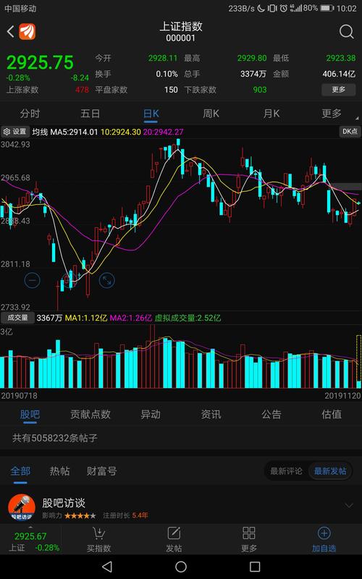Tap the 成交量 indicator button
This screenshot has width=362, height=579.
17,318
